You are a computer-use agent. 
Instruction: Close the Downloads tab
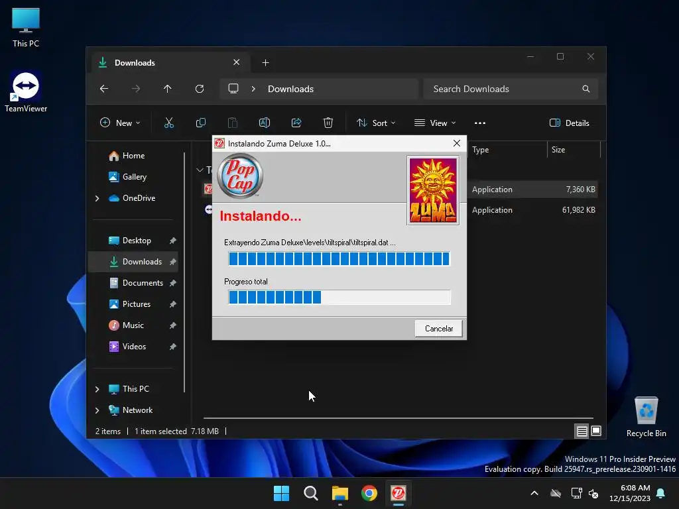tap(237, 62)
